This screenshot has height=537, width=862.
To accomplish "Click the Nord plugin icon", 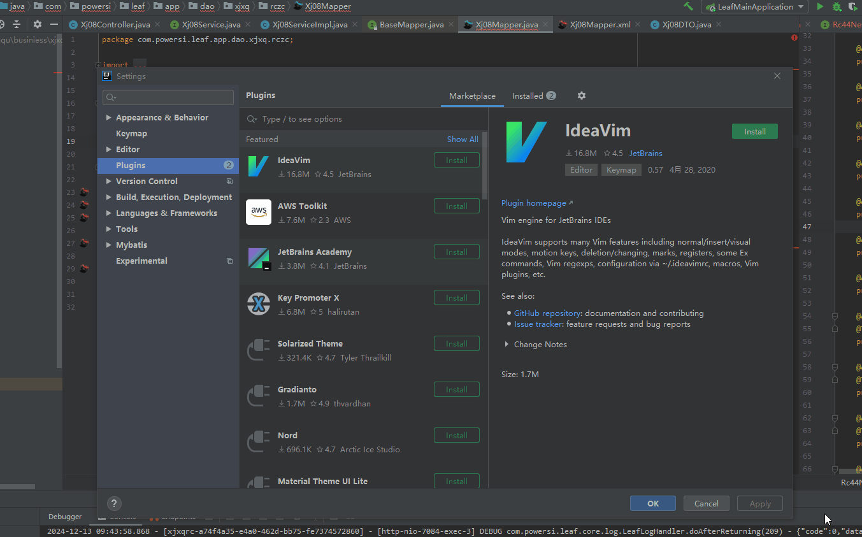I will click(x=258, y=441).
